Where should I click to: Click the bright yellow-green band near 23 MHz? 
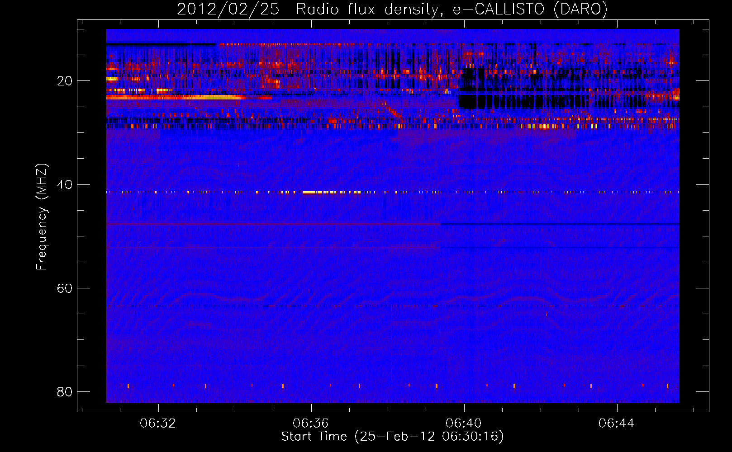[189, 97]
